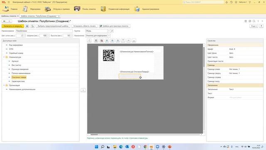Expand the Организация folder
The height and width of the screenshot is (150, 266).
tap(4, 85)
